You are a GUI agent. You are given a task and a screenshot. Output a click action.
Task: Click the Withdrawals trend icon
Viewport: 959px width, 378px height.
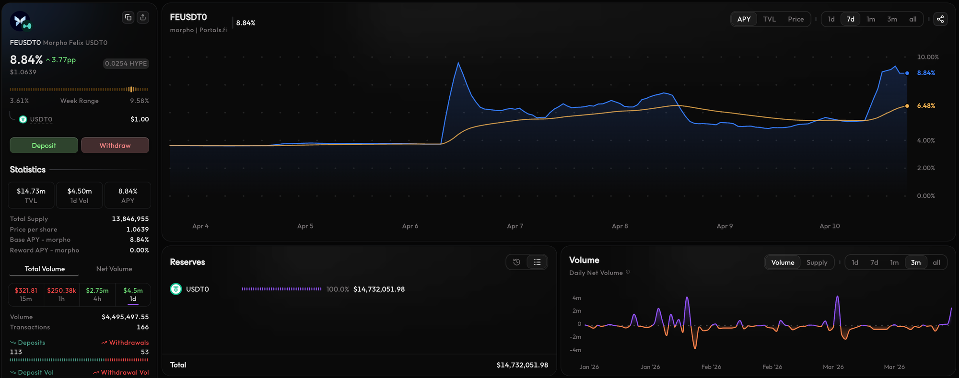[104, 343]
